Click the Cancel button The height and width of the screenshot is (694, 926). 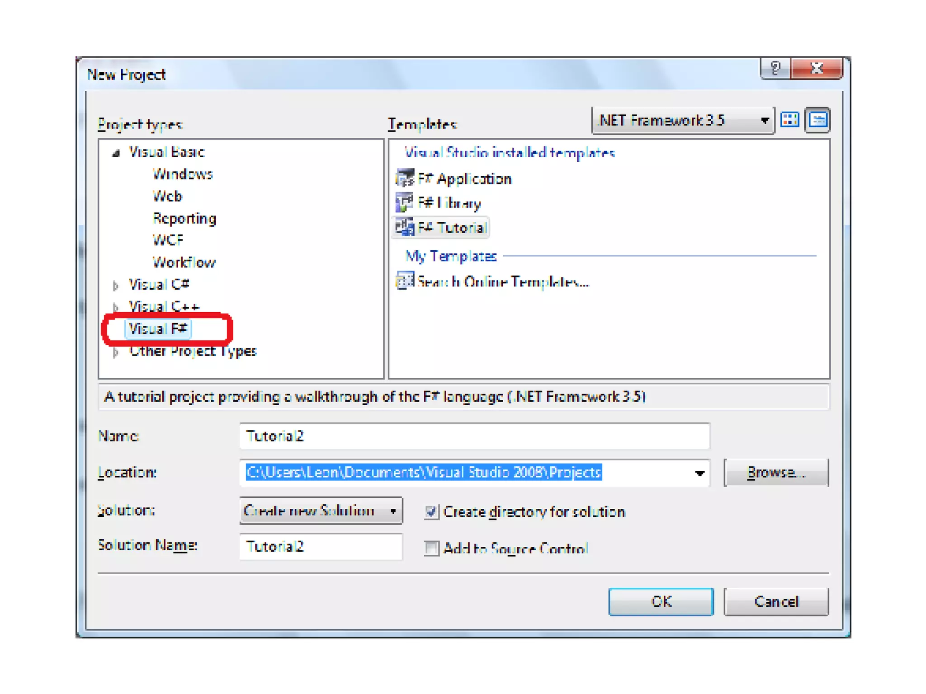click(x=776, y=601)
